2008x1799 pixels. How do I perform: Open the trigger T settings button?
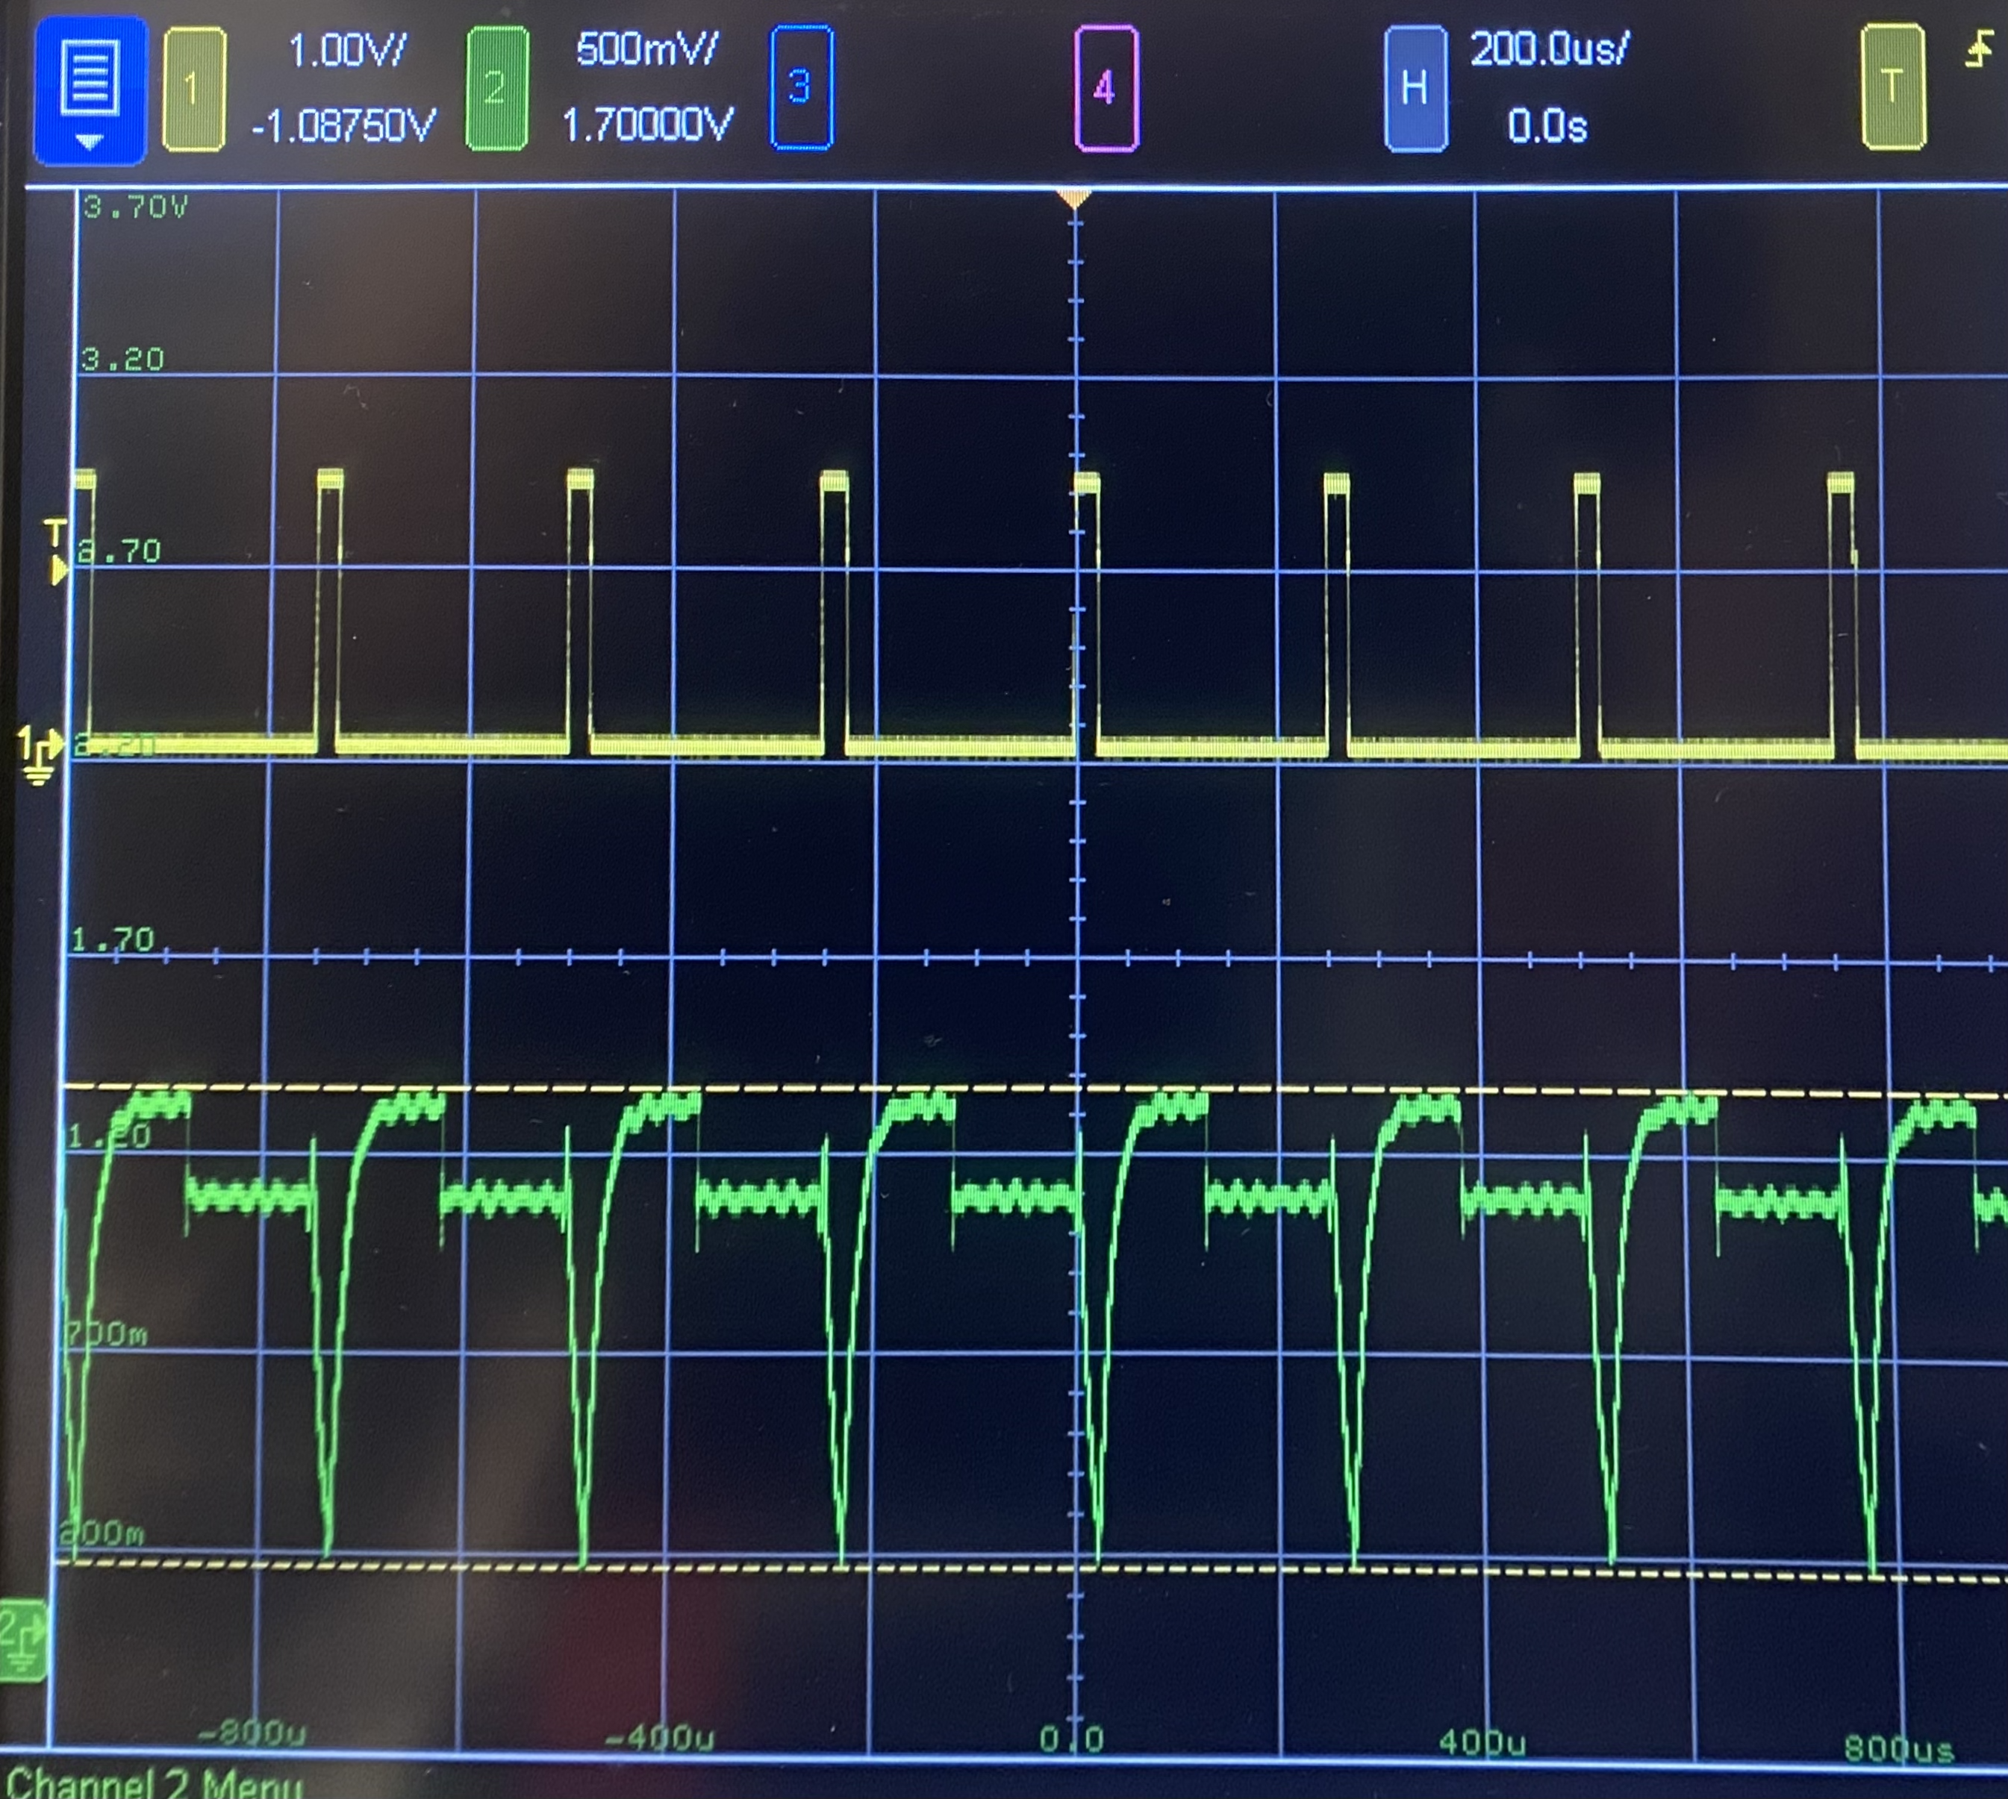[x=1892, y=87]
